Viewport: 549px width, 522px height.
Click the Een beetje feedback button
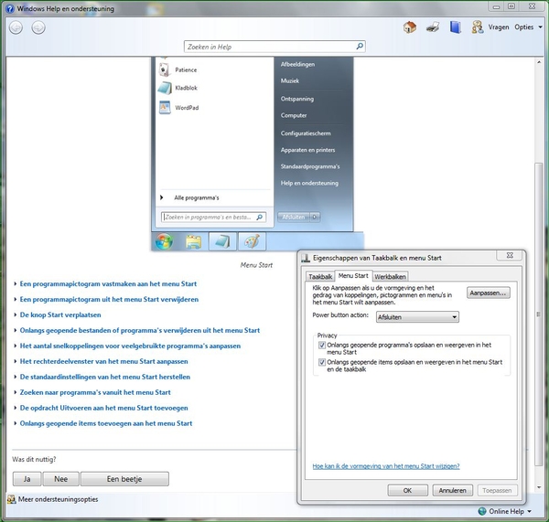pos(124,479)
